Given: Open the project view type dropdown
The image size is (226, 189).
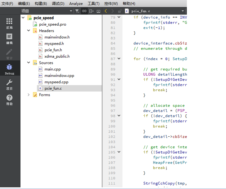Looking at the screenshot, I should (x=71, y=11).
